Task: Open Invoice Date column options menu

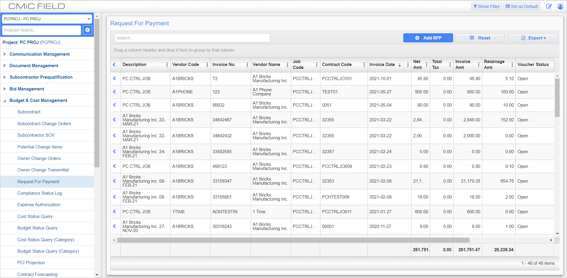Action: (408, 64)
